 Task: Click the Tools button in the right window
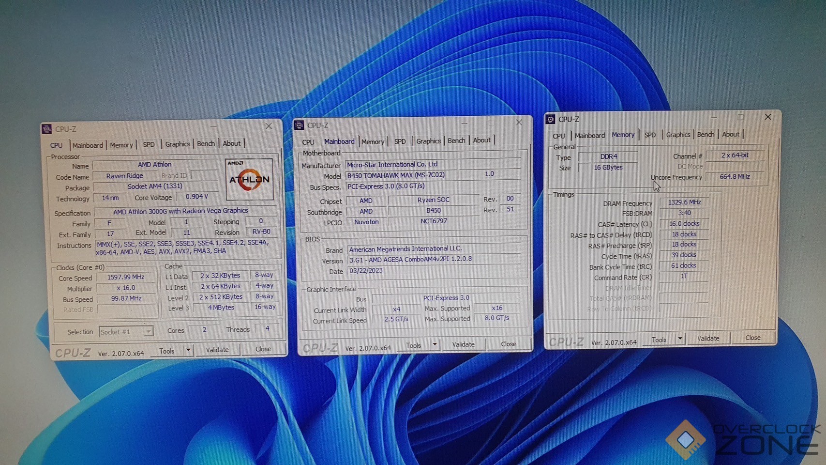pyautogui.click(x=659, y=340)
